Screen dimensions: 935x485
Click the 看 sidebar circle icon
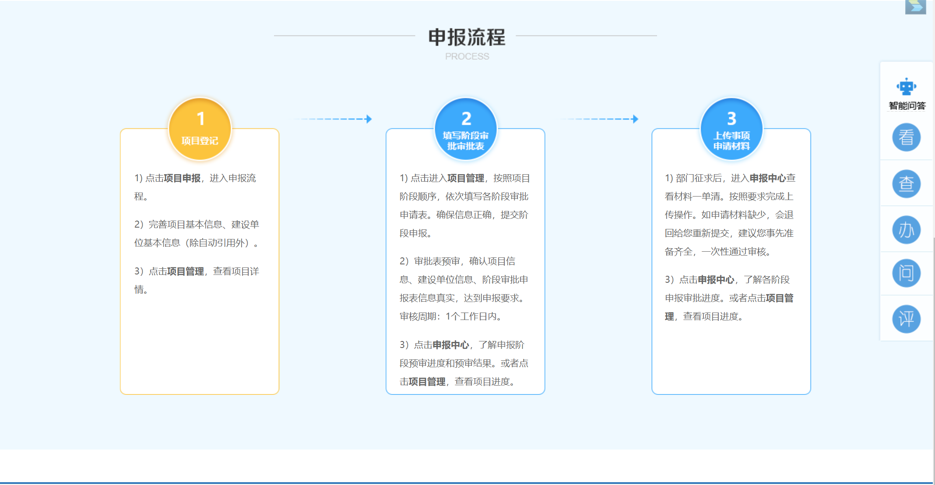pyautogui.click(x=906, y=137)
